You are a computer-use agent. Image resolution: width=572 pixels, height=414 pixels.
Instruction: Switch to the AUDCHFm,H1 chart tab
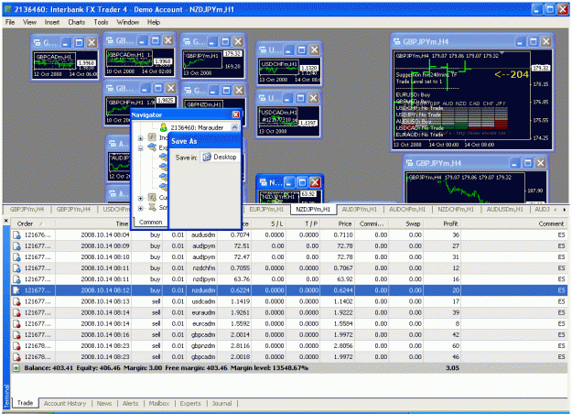click(406, 210)
